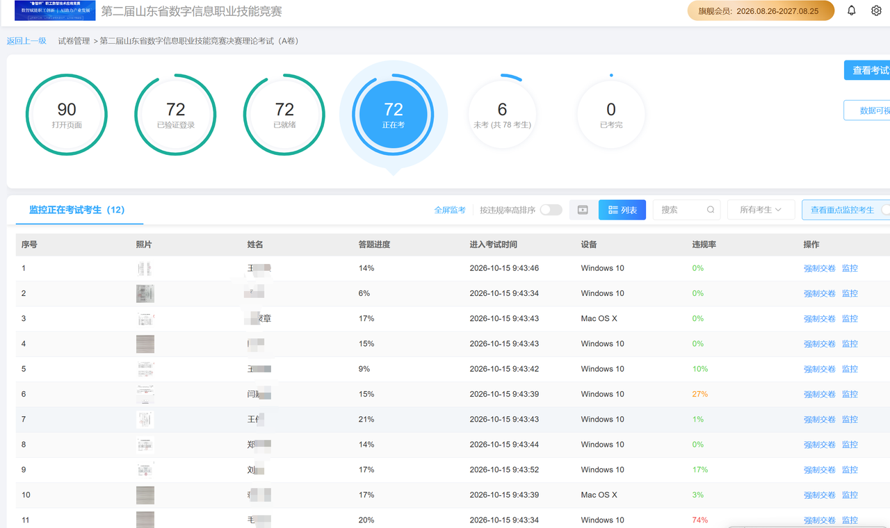Click 强制交卷 for row 8
Screen dimensions: 890x528
pos(820,445)
